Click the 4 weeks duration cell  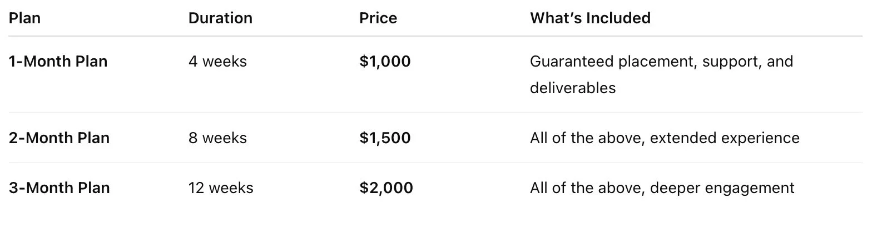[217, 61]
